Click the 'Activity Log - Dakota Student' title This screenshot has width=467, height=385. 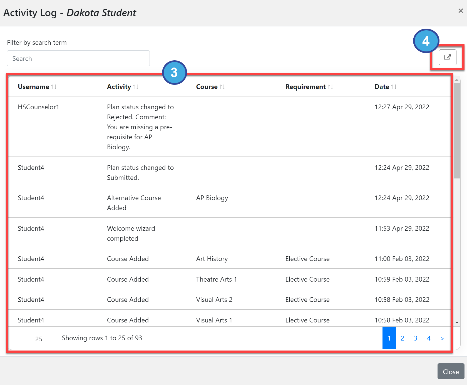(x=69, y=13)
